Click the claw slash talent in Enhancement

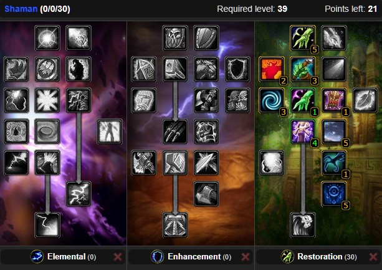pos(175,132)
